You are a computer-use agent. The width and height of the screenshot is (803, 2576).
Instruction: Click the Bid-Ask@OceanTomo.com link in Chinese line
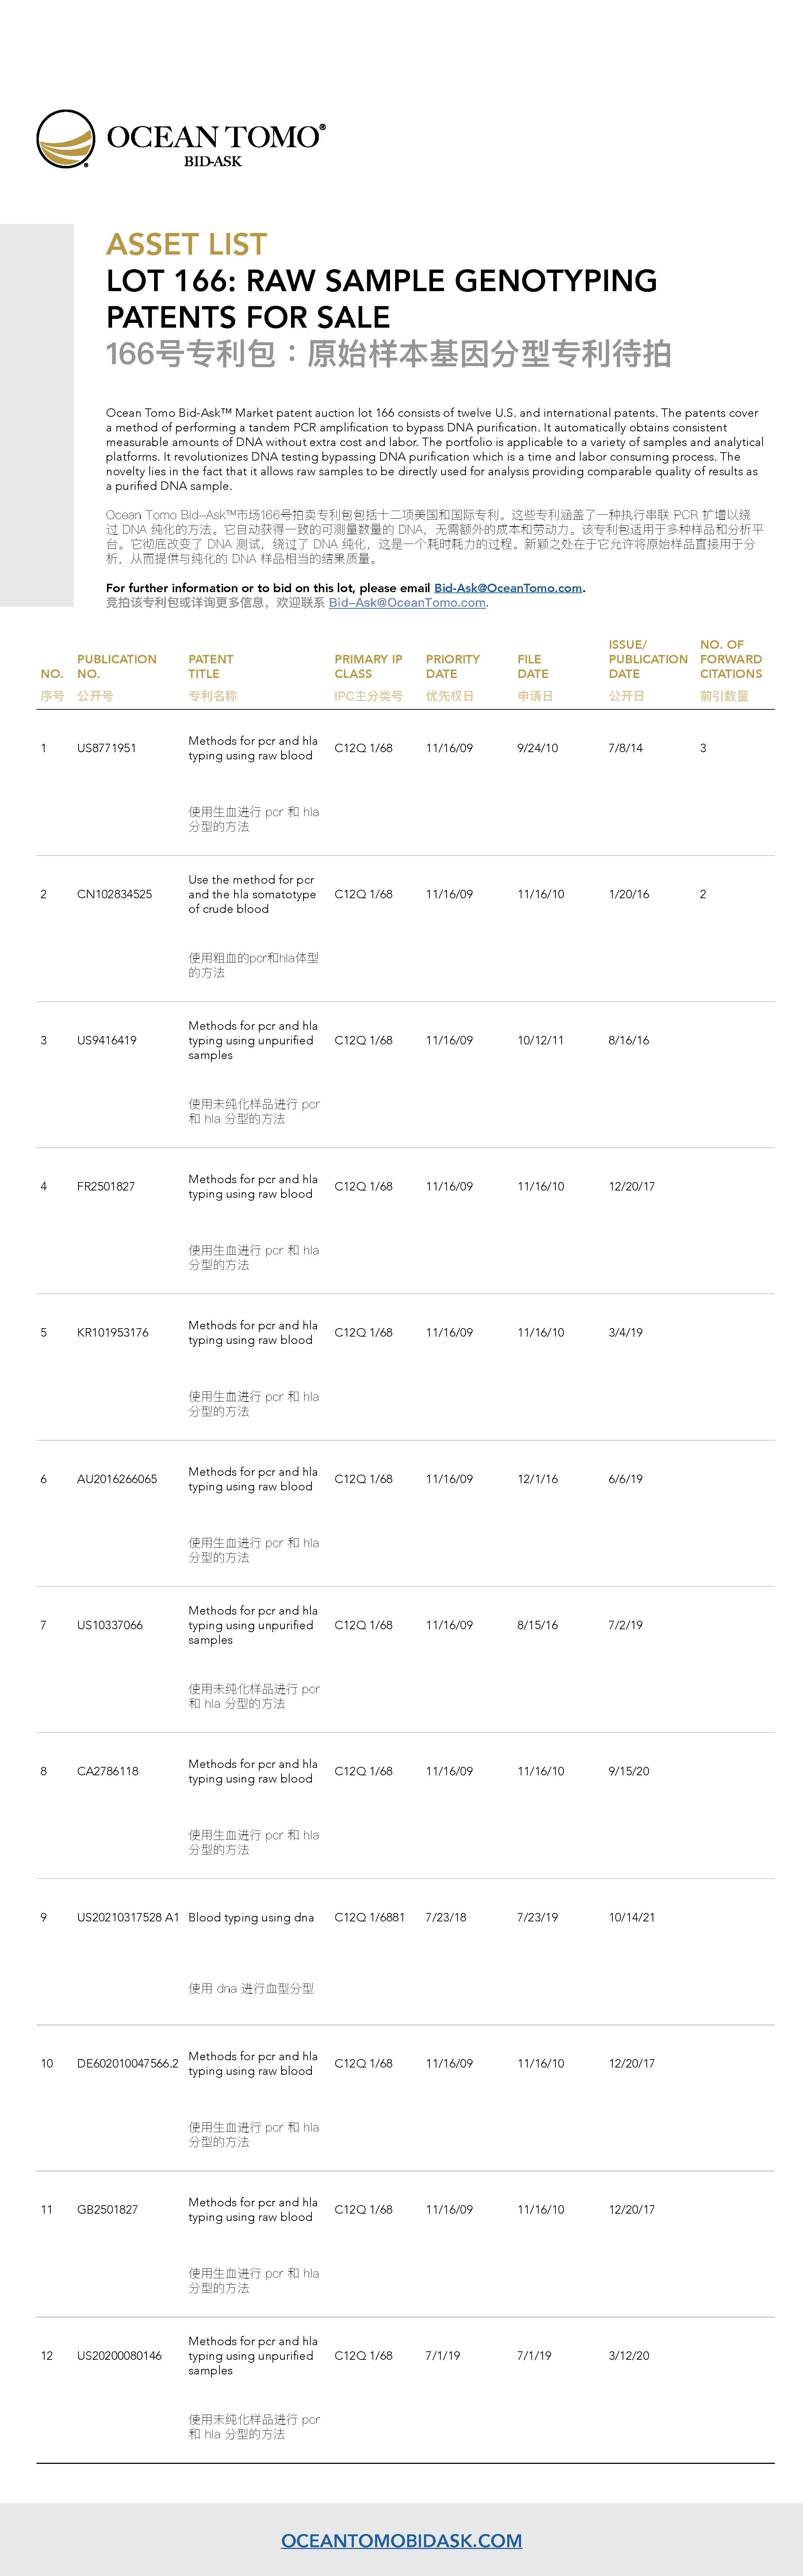[x=407, y=603]
